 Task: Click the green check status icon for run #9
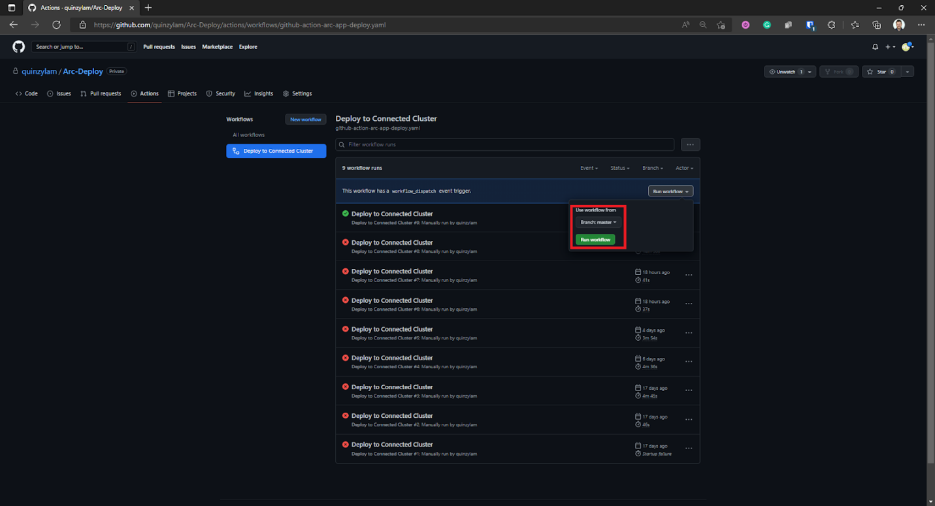[x=346, y=213]
